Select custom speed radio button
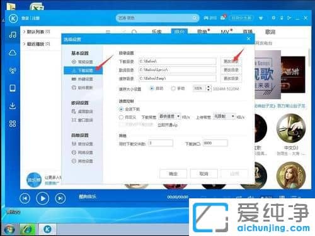Screen dimensions: 315x236 121,117
